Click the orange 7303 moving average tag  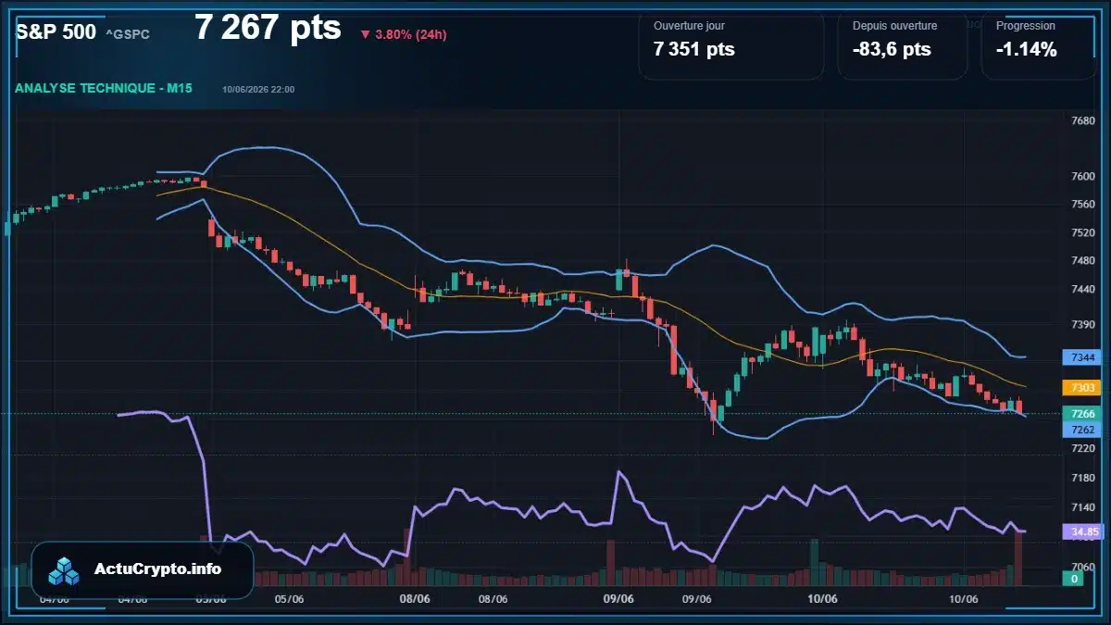1082,387
